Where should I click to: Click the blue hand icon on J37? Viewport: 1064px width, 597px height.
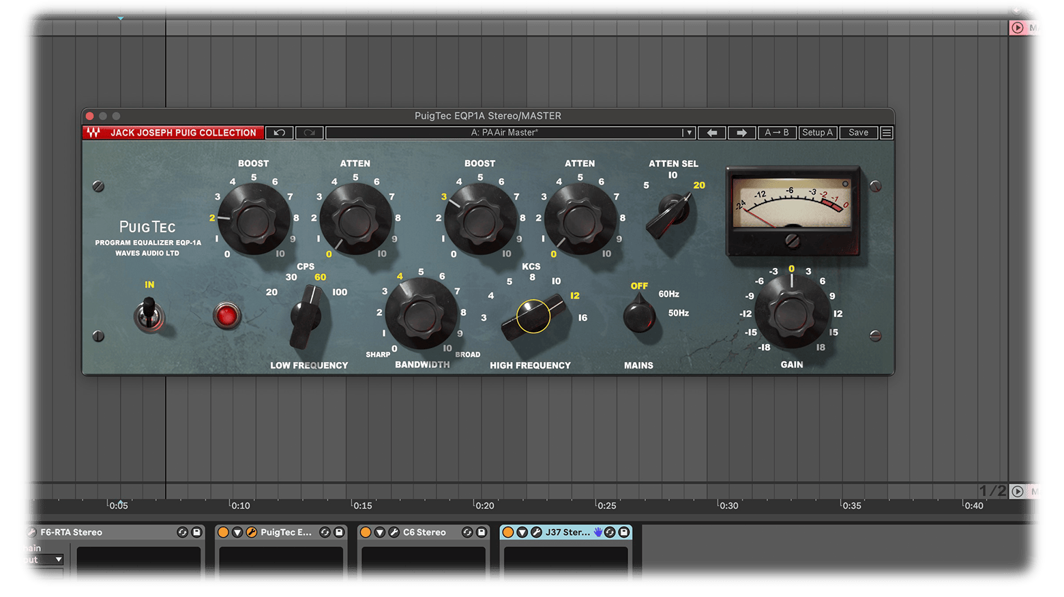pos(598,532)
